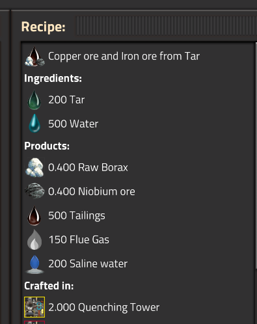Click the '2.000 Quenching Tower' crafting entry
Viewport: 257px width, 324px height.
coord(103,308)
